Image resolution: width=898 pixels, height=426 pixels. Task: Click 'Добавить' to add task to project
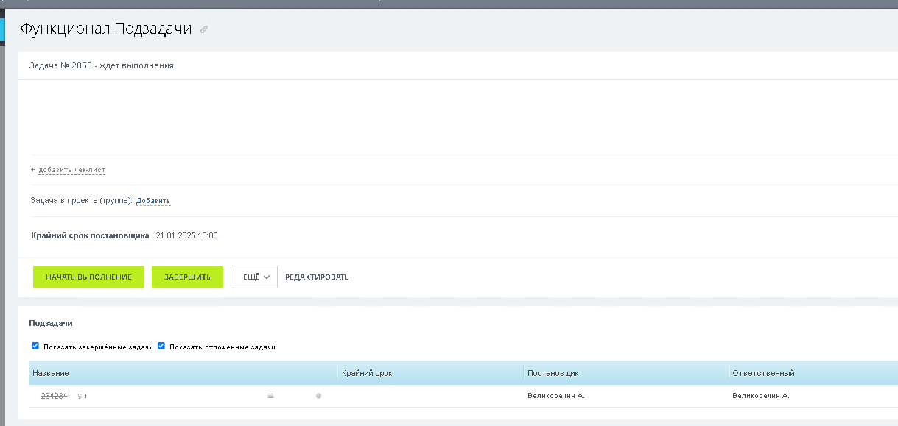pyautogui.click(x=153, y=201)
